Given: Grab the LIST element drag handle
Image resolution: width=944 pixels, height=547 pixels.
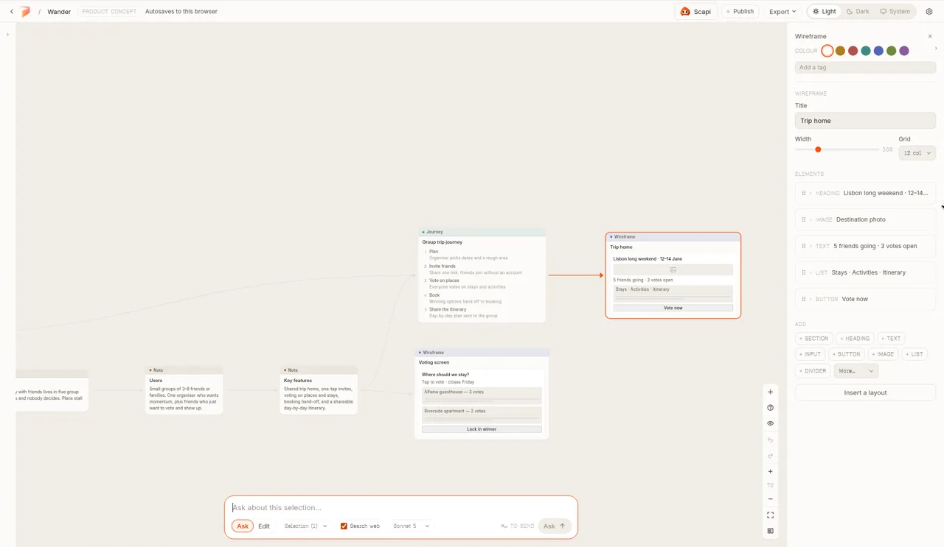Looking at the screenshot, I should click(x=803, y=272).
